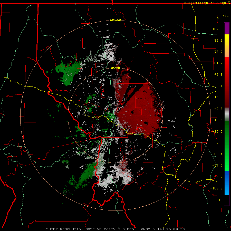Click the 45.6 legend value
Viewport: 231px width, 231px height.
point(218,74)
